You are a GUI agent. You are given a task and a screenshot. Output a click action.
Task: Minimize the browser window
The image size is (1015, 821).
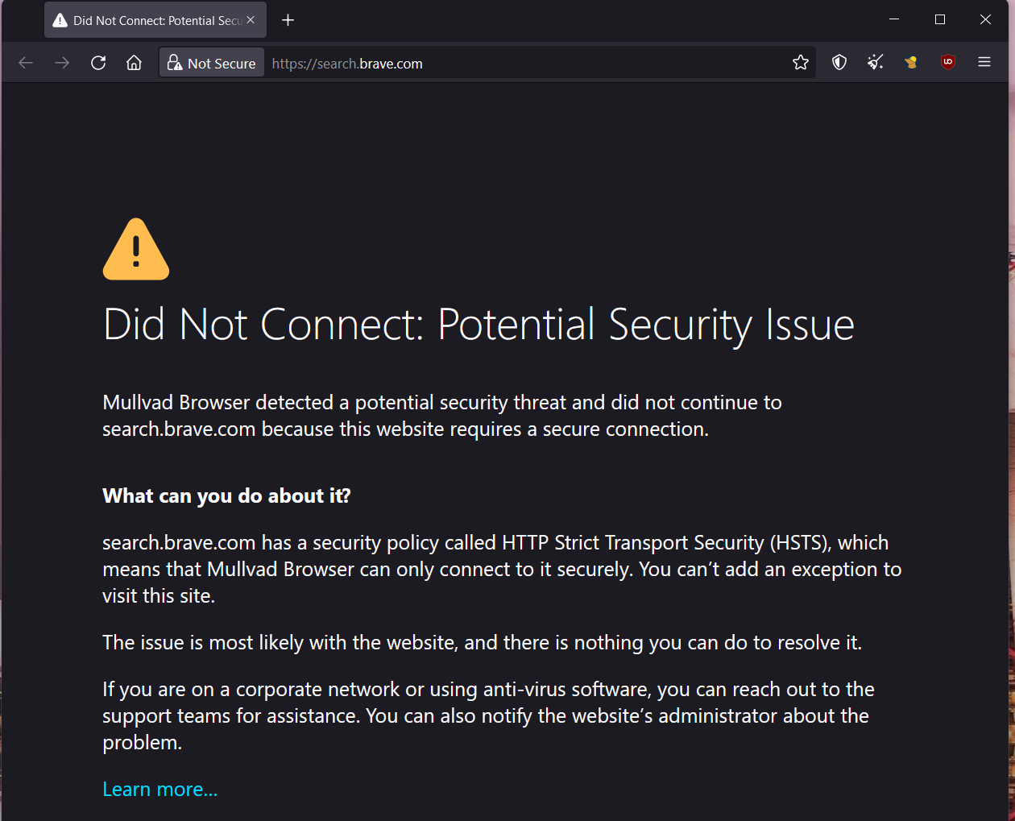click(x=894, y=19)
